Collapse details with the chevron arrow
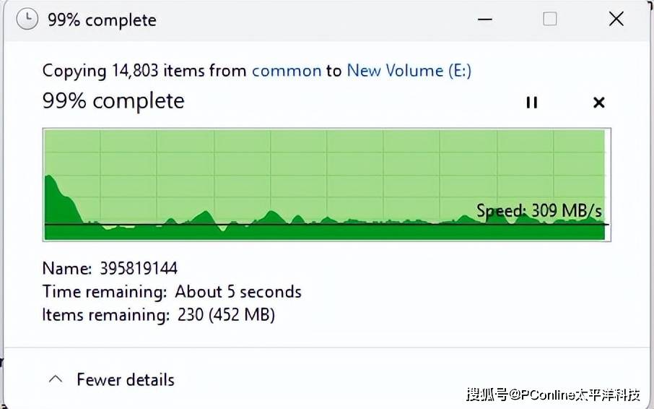654x409 pixels. (56, 379)
